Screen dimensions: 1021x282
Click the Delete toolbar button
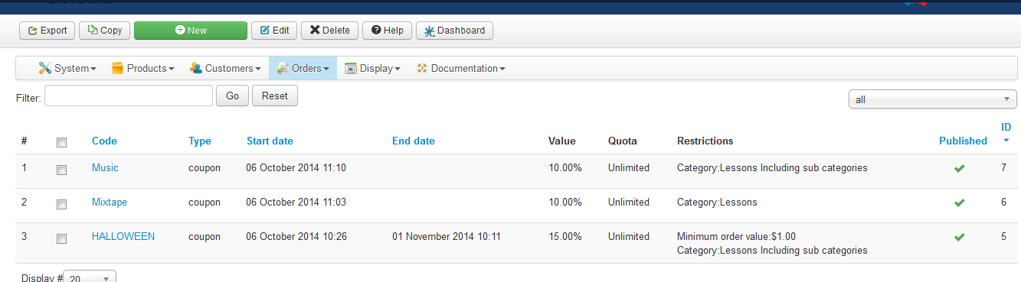329,31
